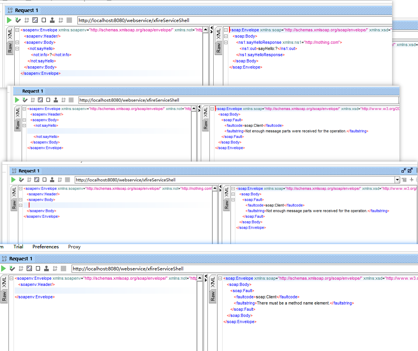Switch to Raw tab of top window response
Viewport: 418px width, 351px height.
[219, 48]
